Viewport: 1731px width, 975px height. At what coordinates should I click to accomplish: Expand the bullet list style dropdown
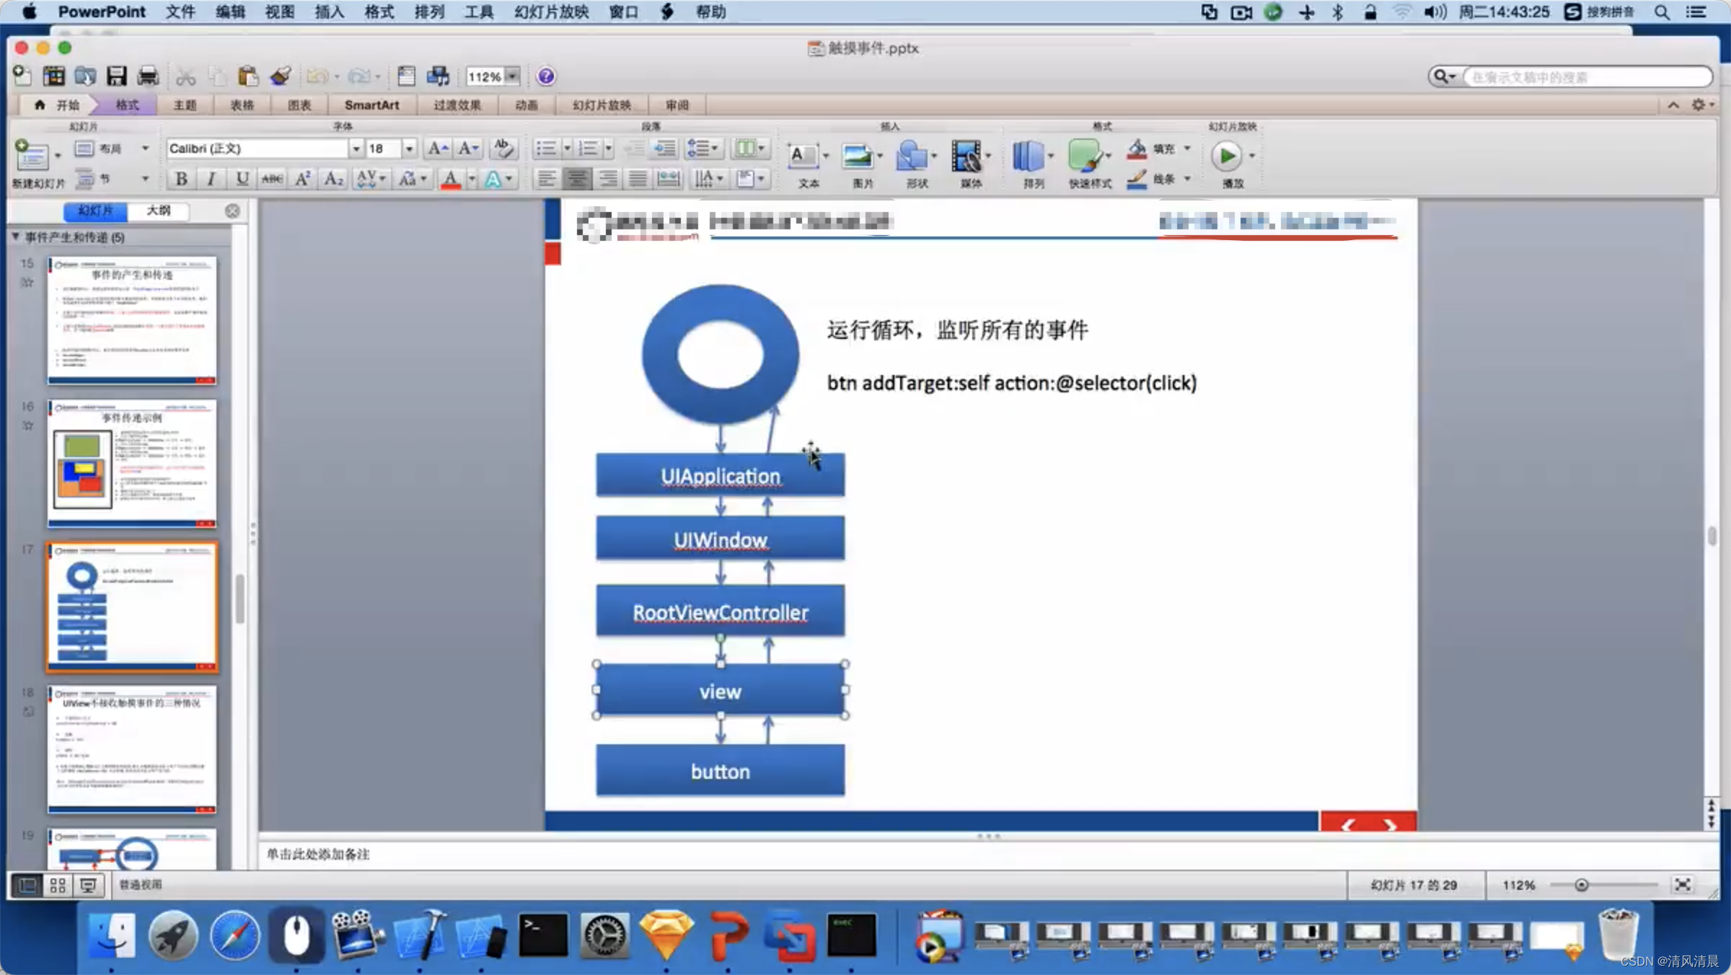pyautogui.click(x=567, y=149)
